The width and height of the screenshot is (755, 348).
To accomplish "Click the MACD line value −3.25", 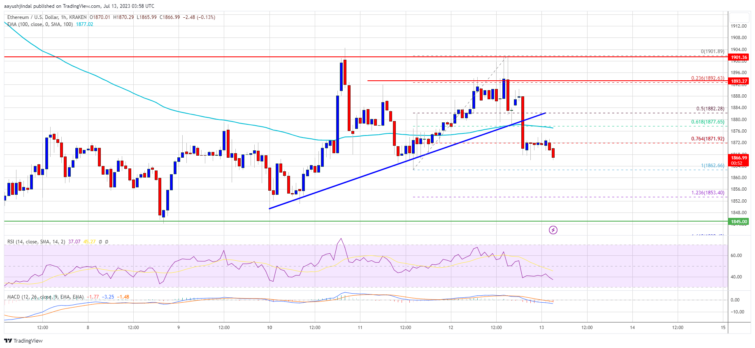I will (108, 297).
